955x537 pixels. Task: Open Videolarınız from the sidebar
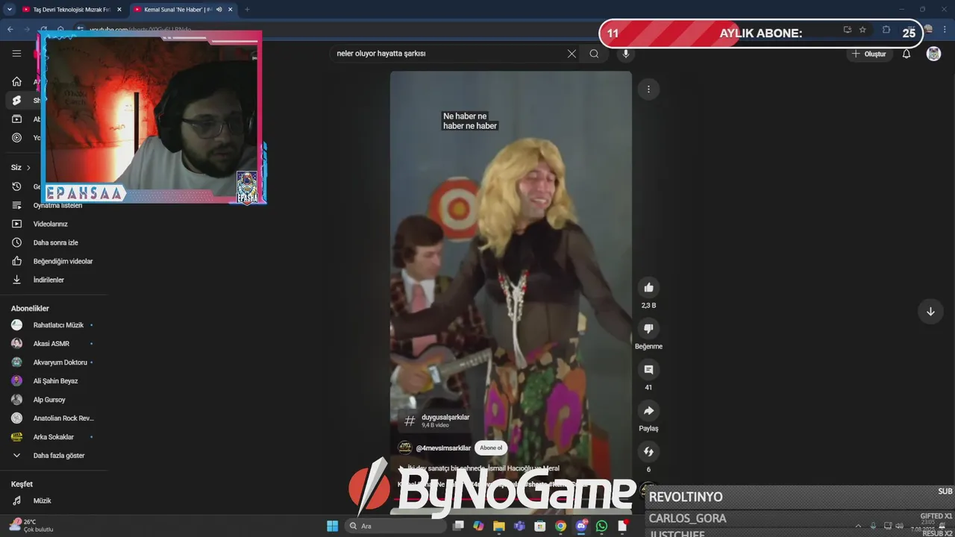[50, 224]
